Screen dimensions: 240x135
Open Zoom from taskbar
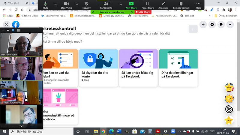173,131
